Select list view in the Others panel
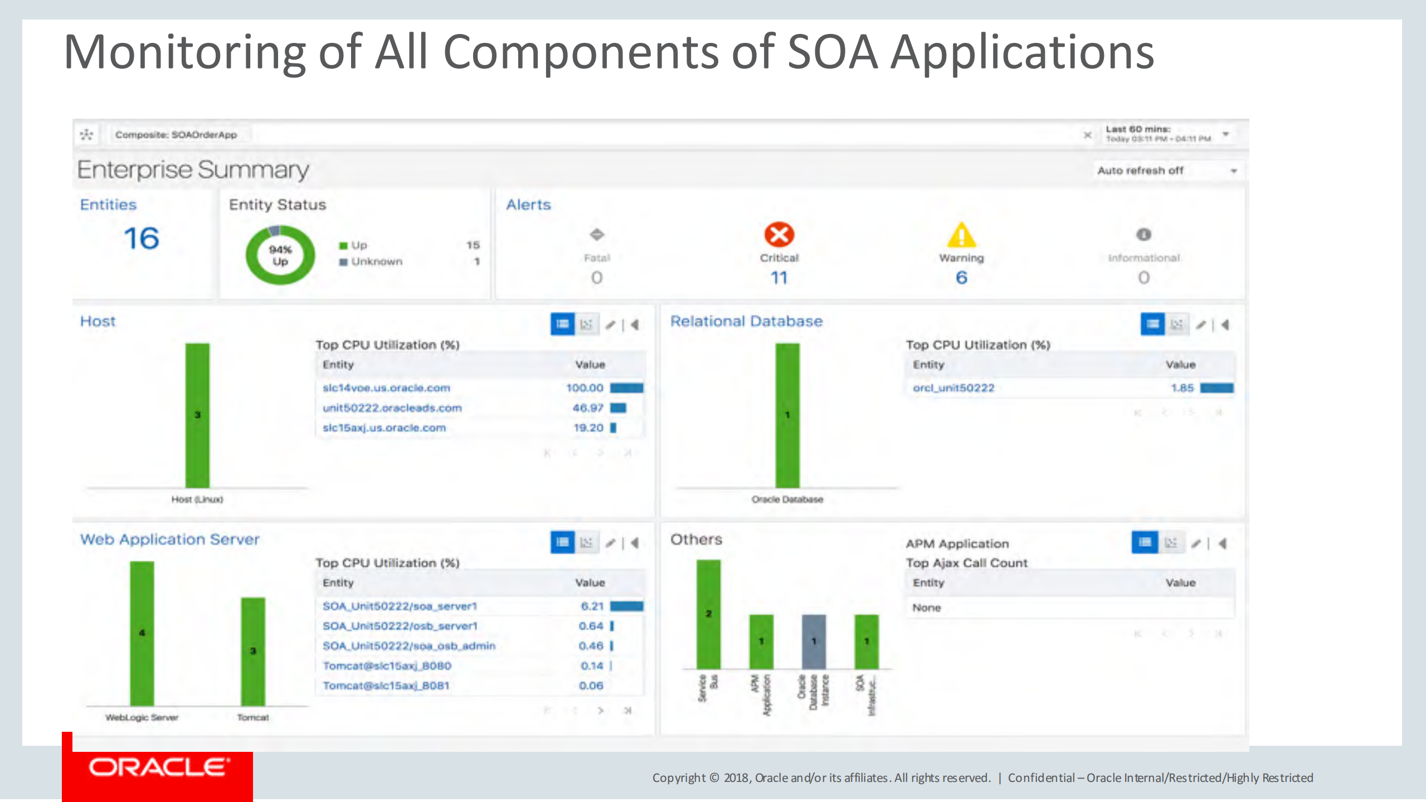Screen dimensions: 1426x802 coord(1144,542)
